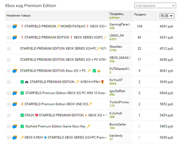Image resolution: width=181 pixels, height=144 pixels.
Task: Click chat icon on LMAO_94 listing row
Action: point(15,37)
